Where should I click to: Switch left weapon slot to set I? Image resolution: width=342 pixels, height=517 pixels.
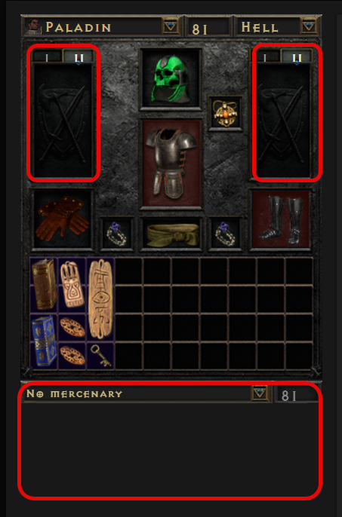(47, 57)
